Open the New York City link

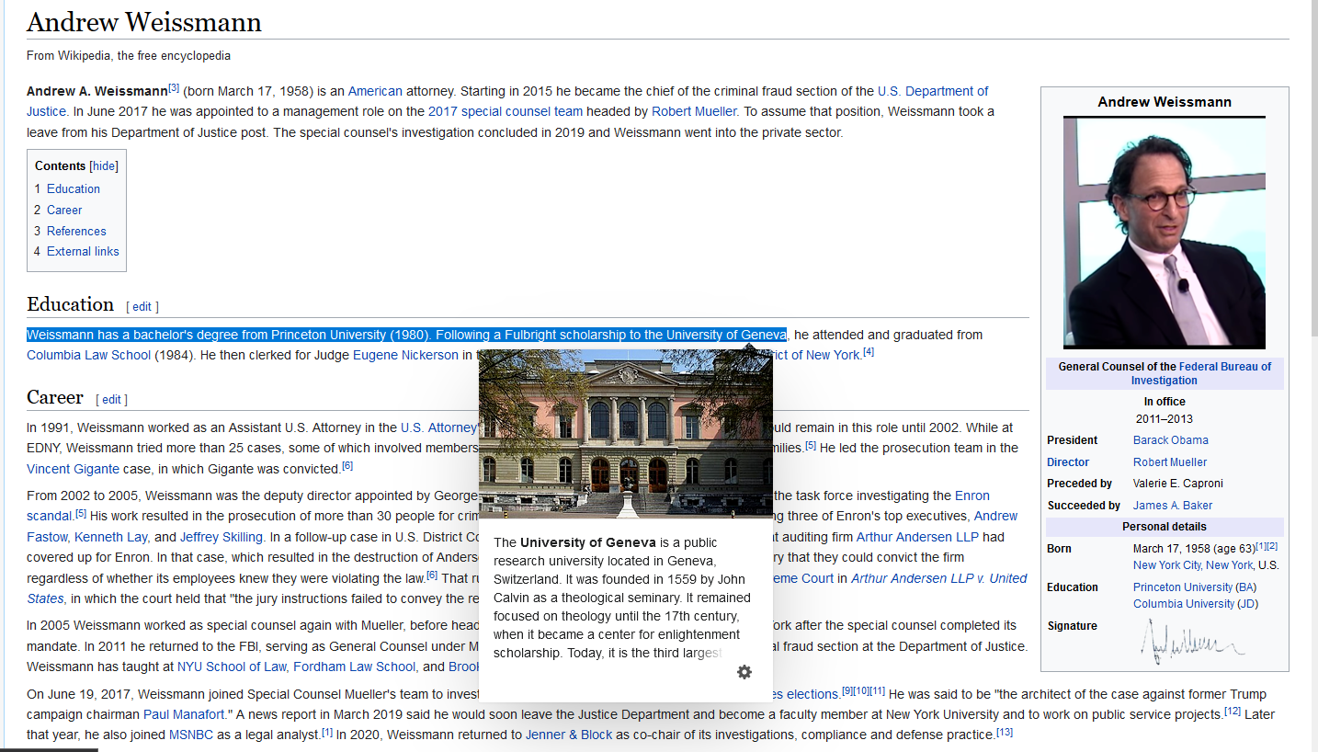coord(1167,565)
